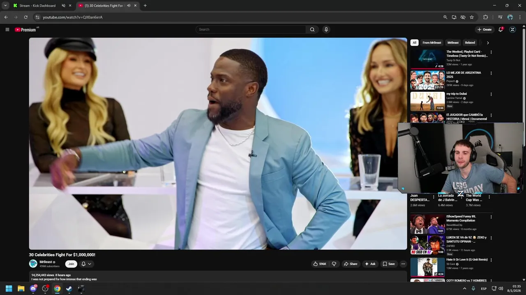Viewport: 526px width, 295px height.
Task: Open the more actions ellipsis below video
Action: tap(403, 264)
